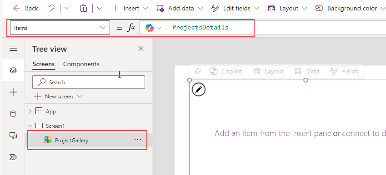The width and height of the screenshot is (386, 175).
Task: Click the connect to data link
Action: coord(364,133)
